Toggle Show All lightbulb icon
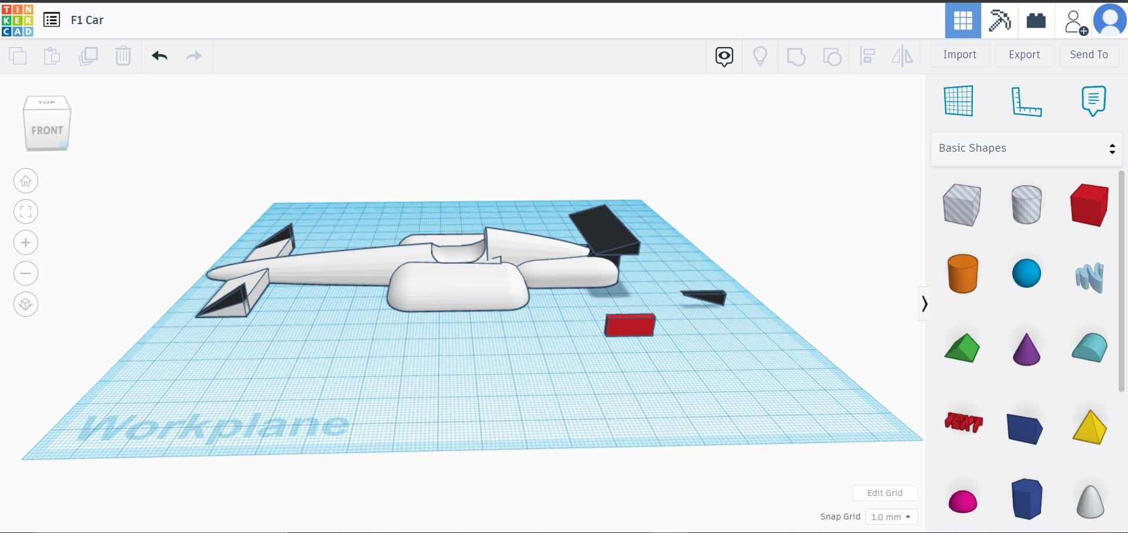Screen dimensions: 1128x533 tap(760, 56)
